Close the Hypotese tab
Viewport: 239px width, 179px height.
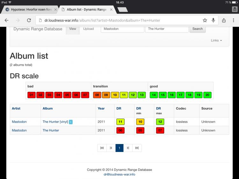pos(55,10)
